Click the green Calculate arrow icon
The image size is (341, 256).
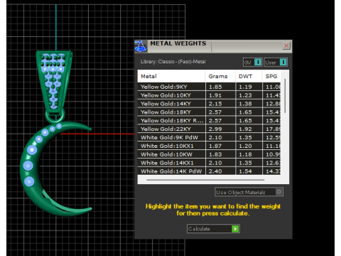point(235,229)
